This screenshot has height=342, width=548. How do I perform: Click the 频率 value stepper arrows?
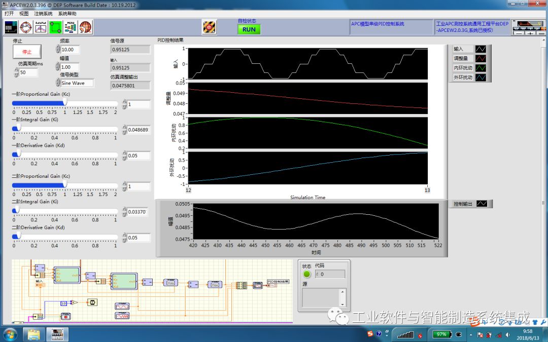(57, 50)
